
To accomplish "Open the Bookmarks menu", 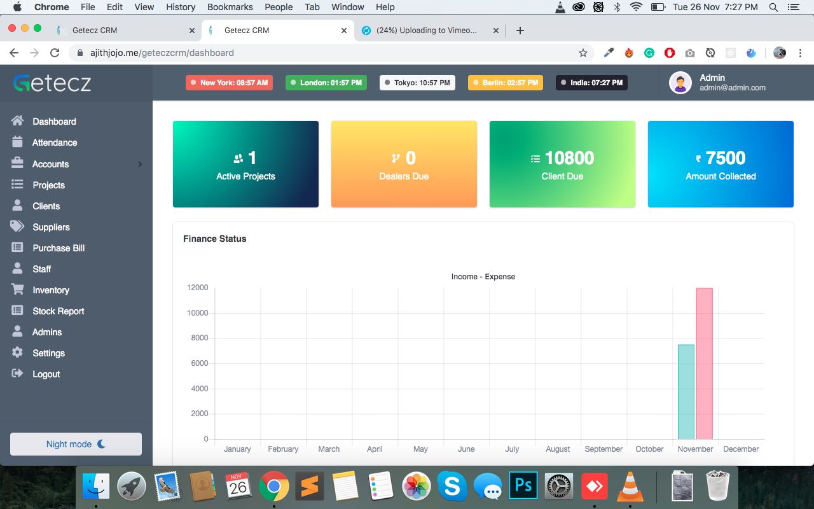I will click(230, 7).
